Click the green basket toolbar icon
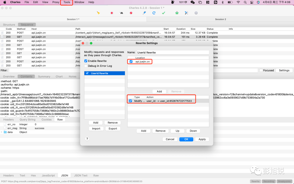Screen dimensions: 294x184 coord(177,13)
